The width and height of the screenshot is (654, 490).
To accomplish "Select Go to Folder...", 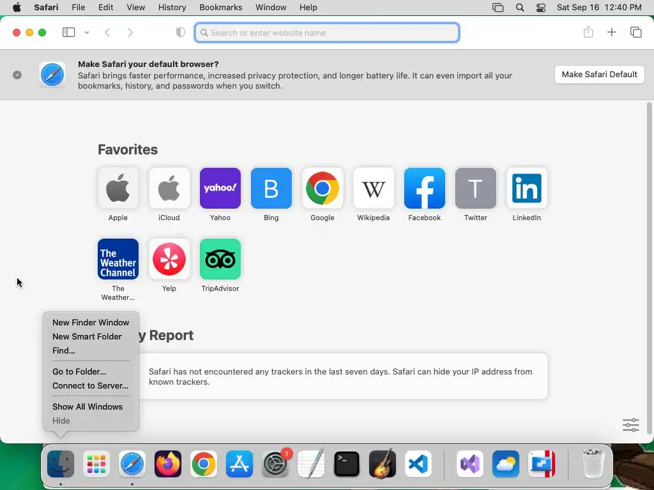I will 91,372.
